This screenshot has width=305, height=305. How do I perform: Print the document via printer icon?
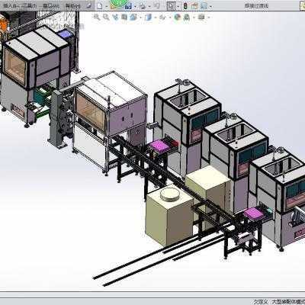click(x=143, y=6)
